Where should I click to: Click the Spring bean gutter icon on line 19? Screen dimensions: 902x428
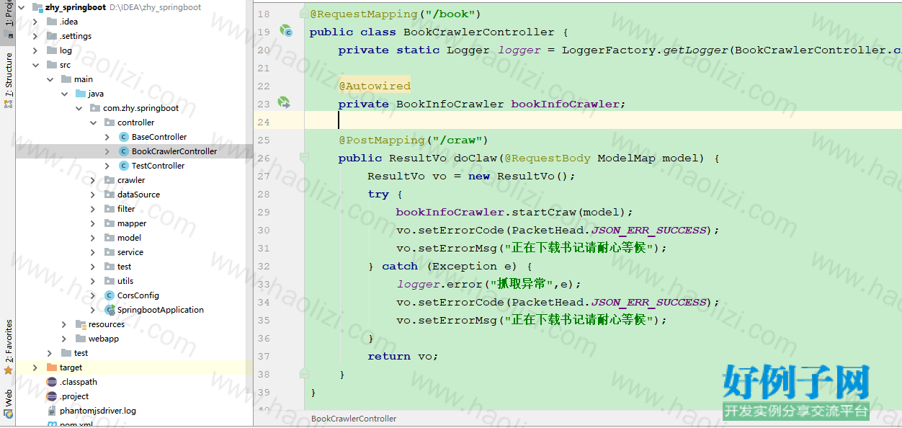(x=286, y=32)
